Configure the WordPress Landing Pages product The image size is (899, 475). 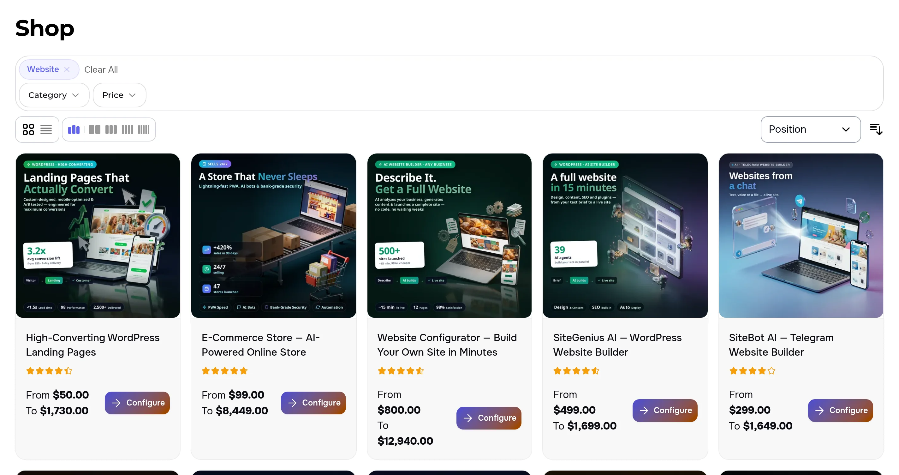point(137,403)
